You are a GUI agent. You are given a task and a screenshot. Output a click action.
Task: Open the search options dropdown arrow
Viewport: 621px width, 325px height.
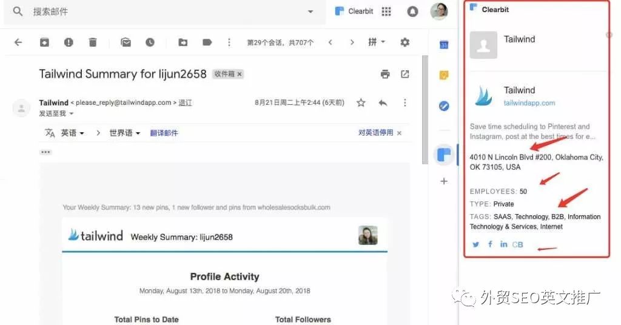coord(310,12)
